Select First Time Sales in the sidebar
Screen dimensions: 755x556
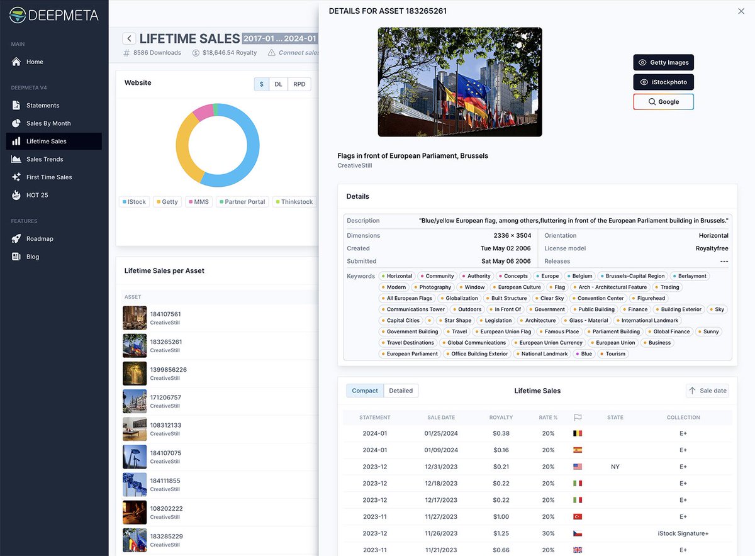coord(16,177)
